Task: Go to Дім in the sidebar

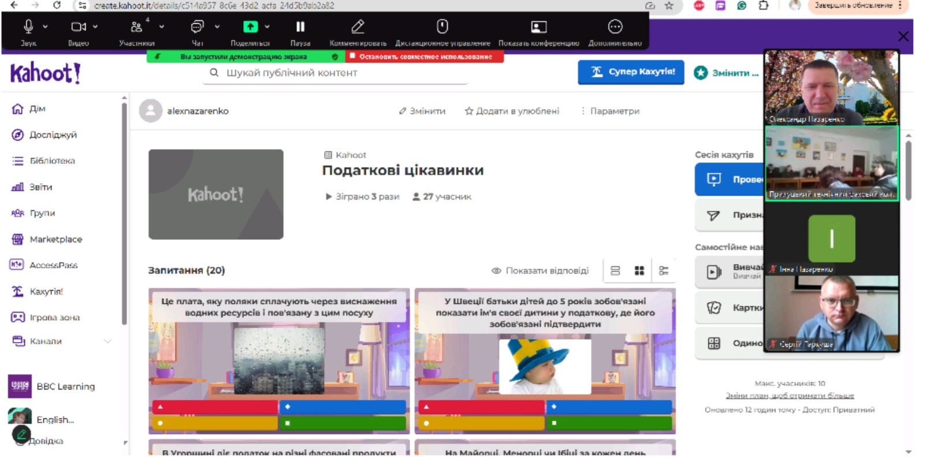Action: coord(29,109)
